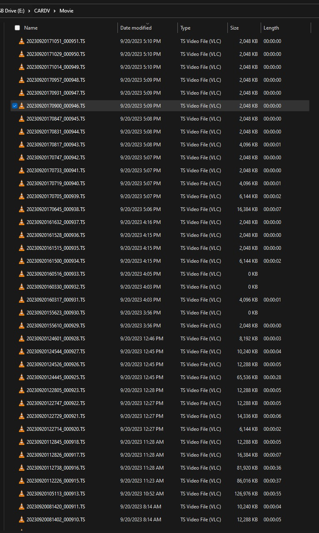
Task: Sort the list by Name column header
Action: click(31, 28)
